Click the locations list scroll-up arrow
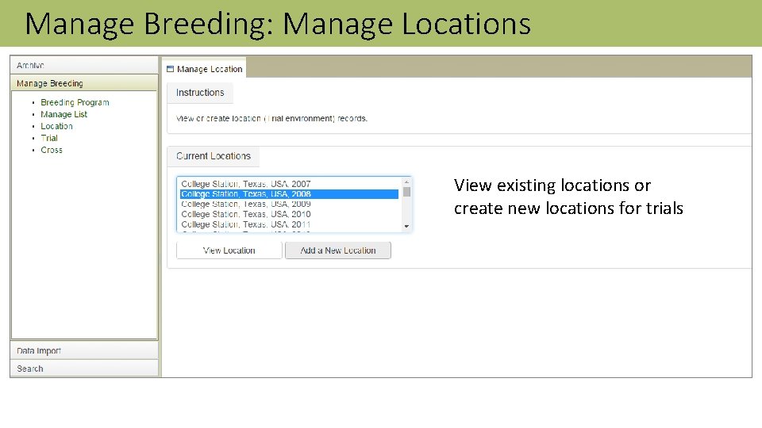This screenshot has height=428, width=762. tap(406, 182)
